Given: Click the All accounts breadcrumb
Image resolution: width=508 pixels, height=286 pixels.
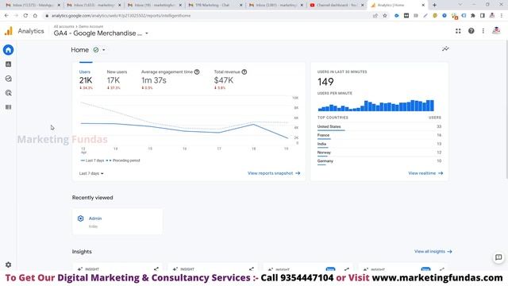Looking at the screenshot, I should 63,26.
